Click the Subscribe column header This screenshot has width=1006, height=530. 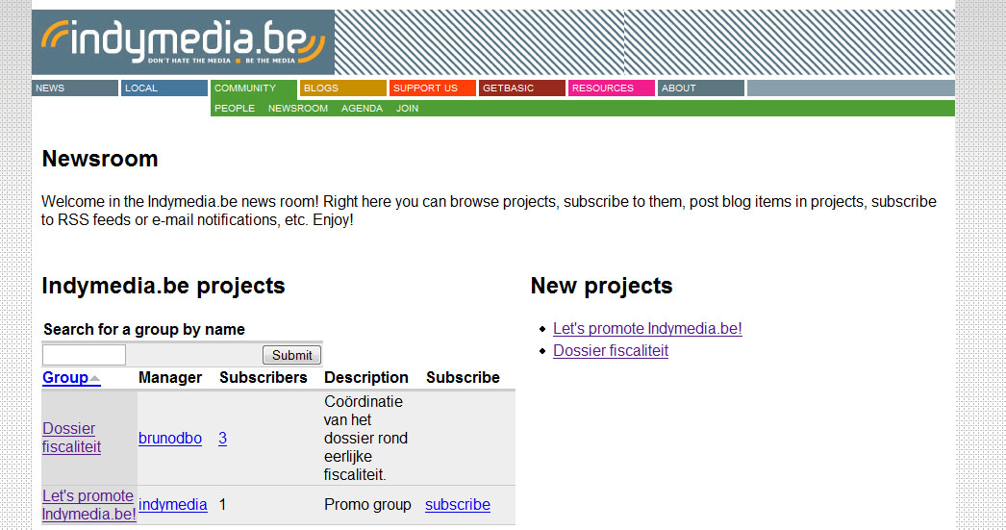tap(463, 377)
